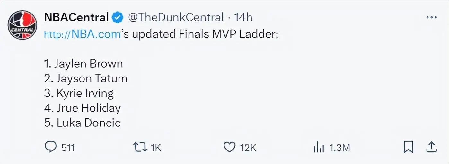Bookmark this Finals MVP Ladder tweet

click(408, 147)
